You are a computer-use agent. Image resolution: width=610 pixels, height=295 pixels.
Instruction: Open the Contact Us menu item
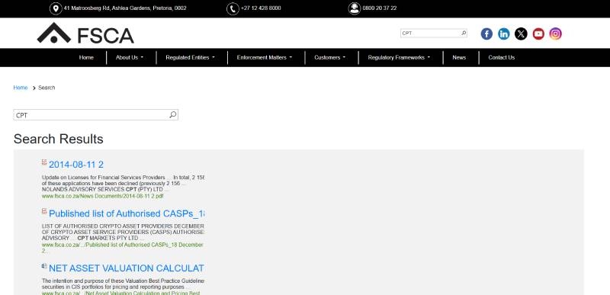502,57
